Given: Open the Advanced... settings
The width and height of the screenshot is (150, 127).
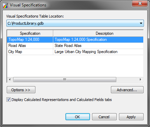Looking at the screenshot, I should tap(127, 90).
